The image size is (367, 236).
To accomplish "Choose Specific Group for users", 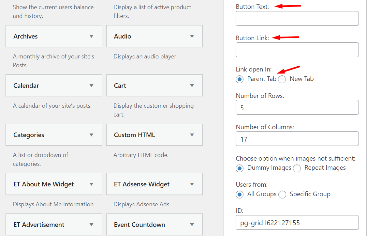I will click(x=282, y=194).
